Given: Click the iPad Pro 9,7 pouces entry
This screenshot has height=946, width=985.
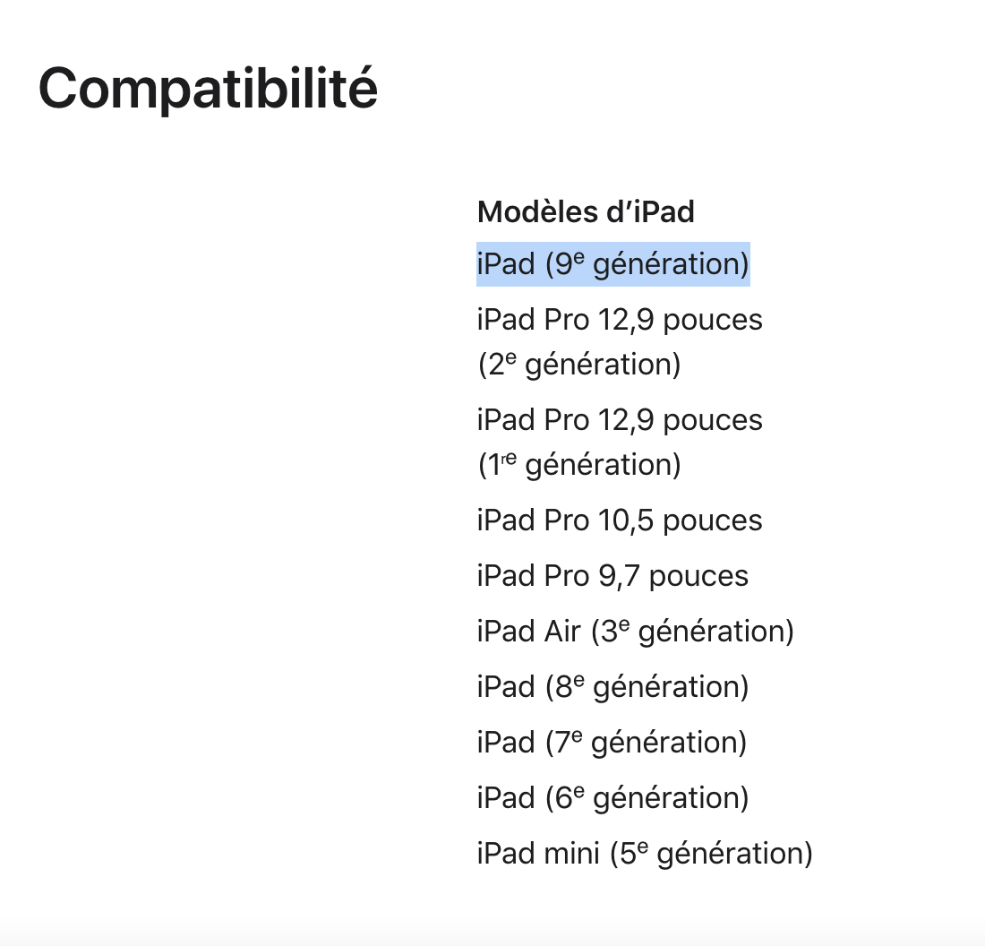Looking at the screenshot, I should pyautogui.click(x=612, y=576).
